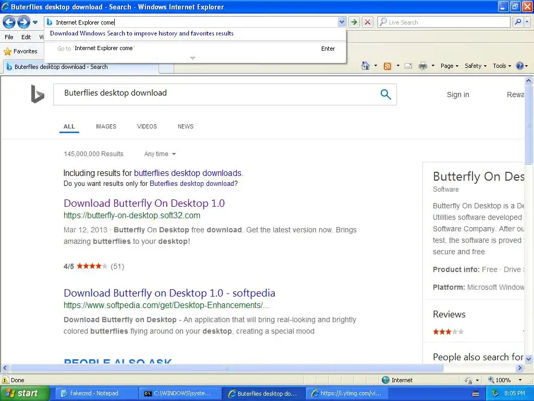Open 'Download Butterfly On Desktop 1.0' result
This screenshot has height=401, width=534.
pyautogui.click(x=144, y=203)
